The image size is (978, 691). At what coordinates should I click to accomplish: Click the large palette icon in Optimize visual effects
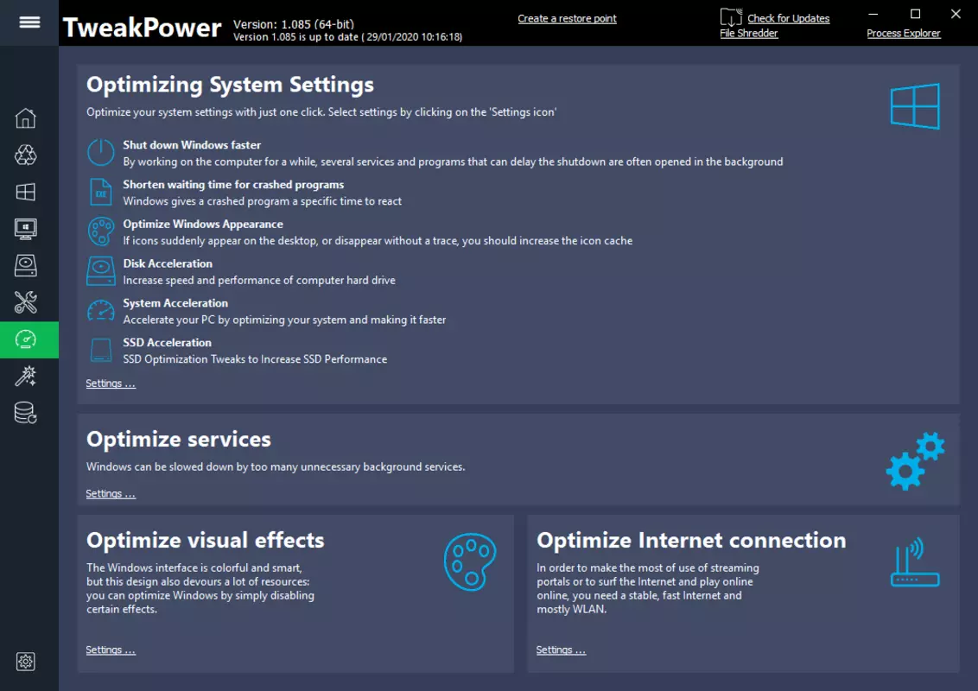(x=470, y=561)
